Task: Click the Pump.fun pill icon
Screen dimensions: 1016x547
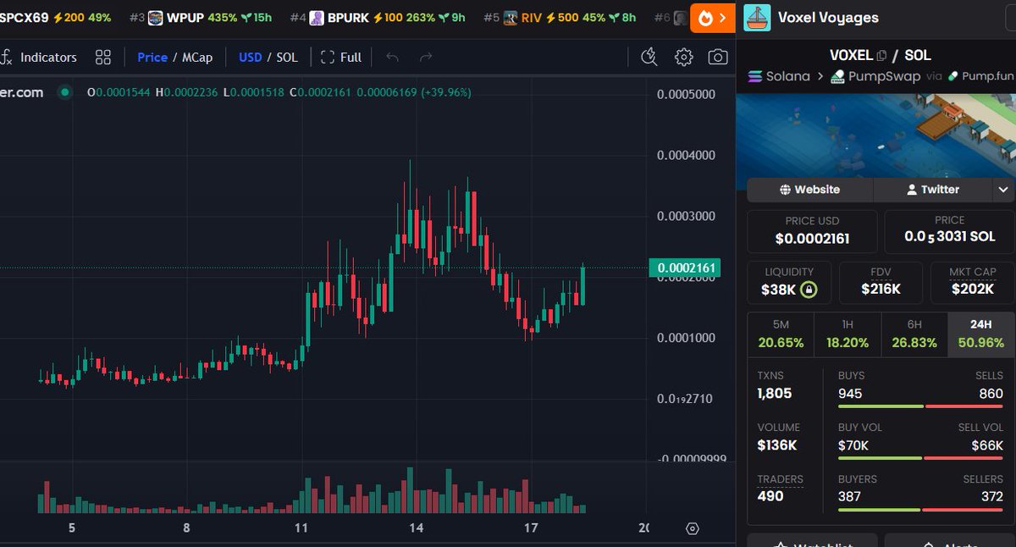Action: click(952, 76)
